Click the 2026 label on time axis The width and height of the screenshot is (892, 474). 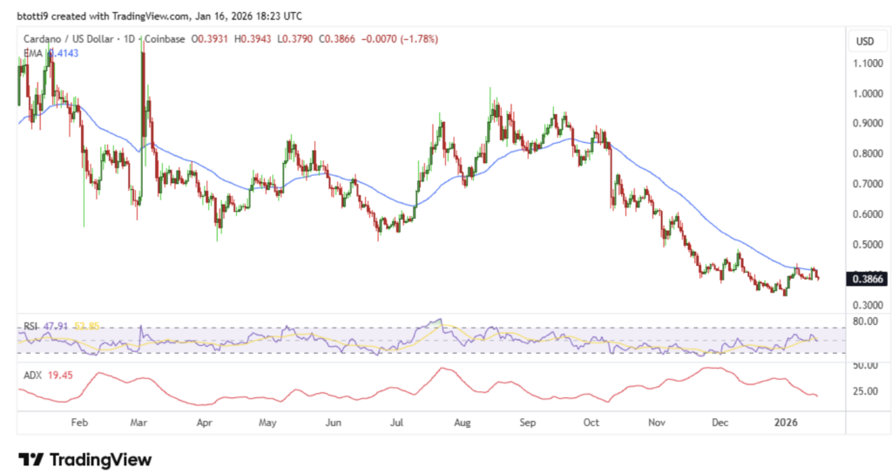786,423
